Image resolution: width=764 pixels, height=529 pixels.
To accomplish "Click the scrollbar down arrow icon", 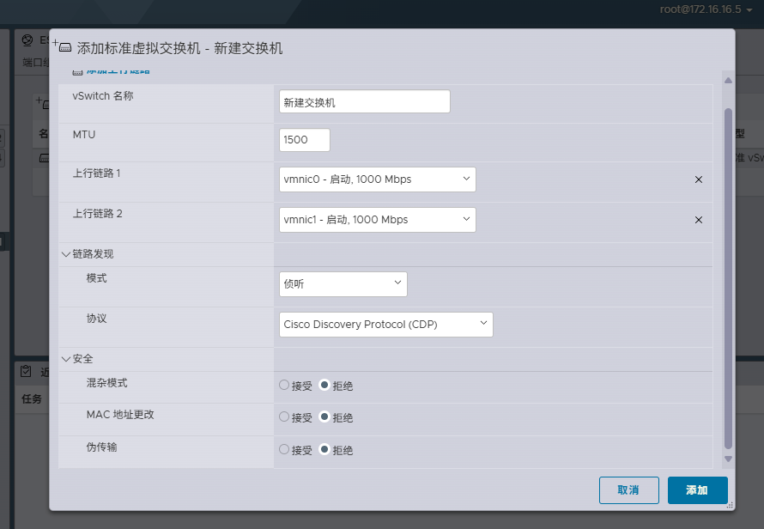I will pos(727,459).
